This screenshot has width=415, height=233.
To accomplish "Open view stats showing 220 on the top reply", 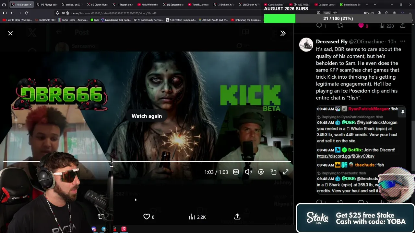I will pos(386,26).
